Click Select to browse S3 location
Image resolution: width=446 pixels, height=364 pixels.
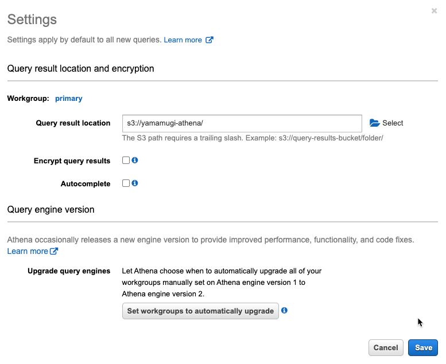tap(393, 123)
